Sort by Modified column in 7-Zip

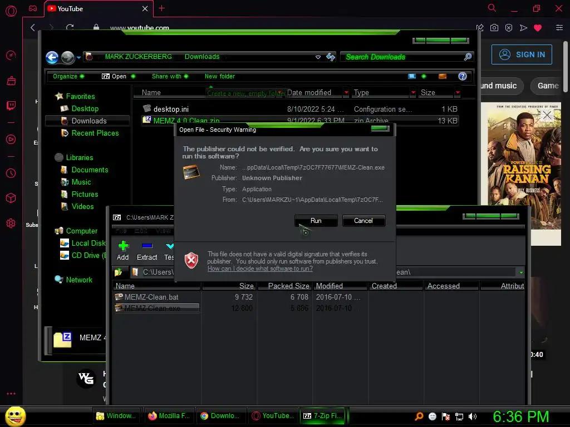340,286
